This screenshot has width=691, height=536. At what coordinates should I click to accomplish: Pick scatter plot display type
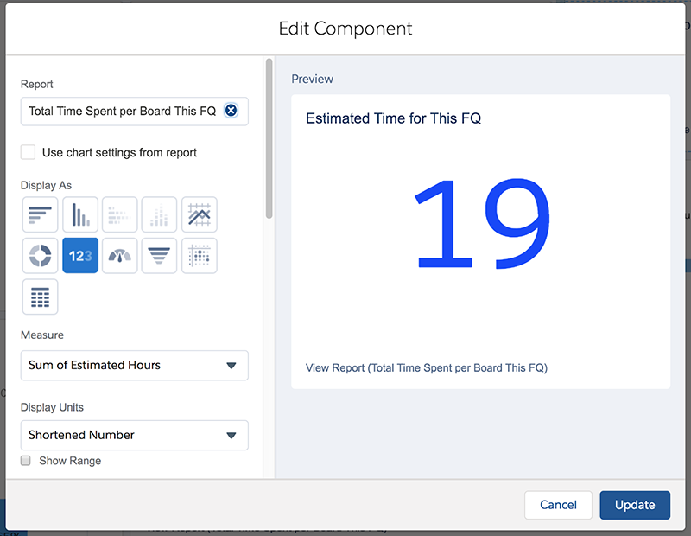click(x=200, y=256)
